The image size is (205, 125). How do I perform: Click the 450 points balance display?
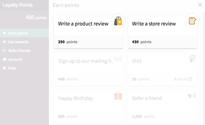[x=36, y=17]
